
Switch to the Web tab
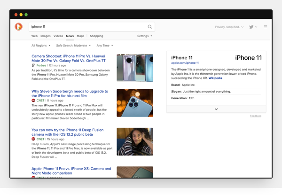34,36
